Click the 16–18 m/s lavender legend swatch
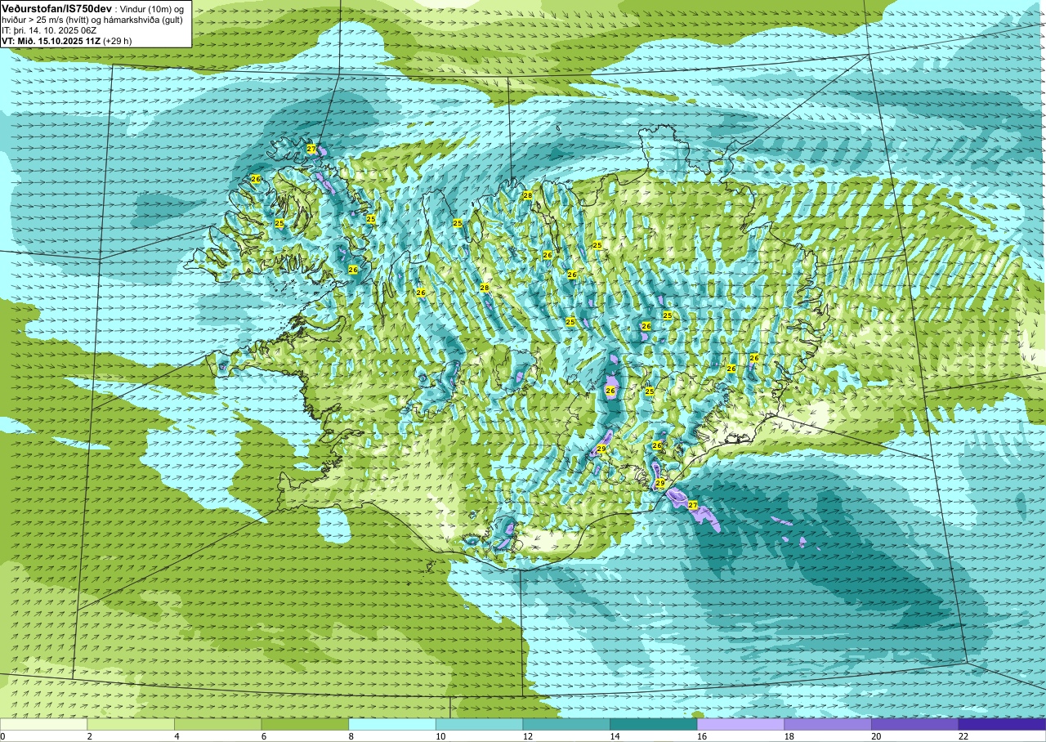The height and width of the screenshot is (742, 1046). [x=741, y=724]
